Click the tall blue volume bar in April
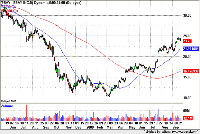This screenshot has height=134, width=200. (x=126, y=114)
